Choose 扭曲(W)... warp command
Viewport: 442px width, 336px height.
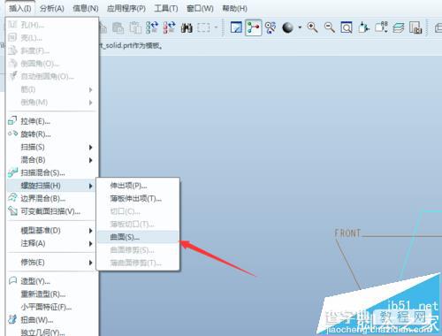point(51,319)
